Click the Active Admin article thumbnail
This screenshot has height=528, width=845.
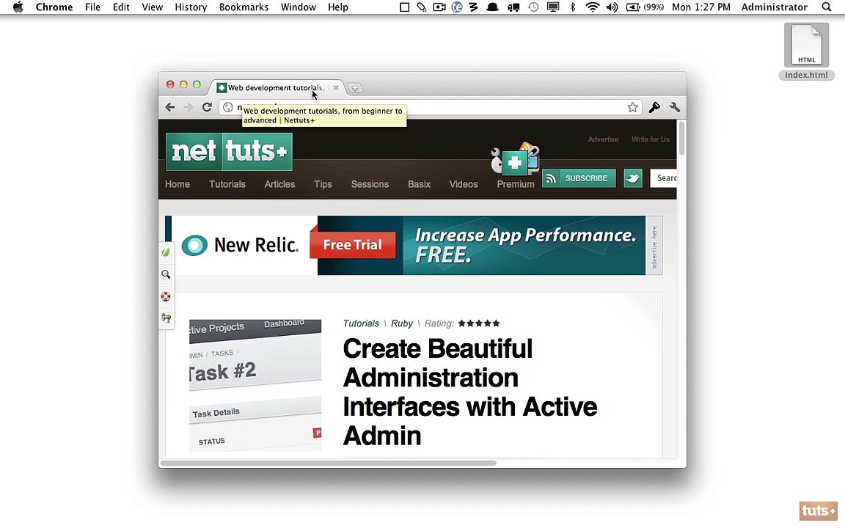pos(255,385)
